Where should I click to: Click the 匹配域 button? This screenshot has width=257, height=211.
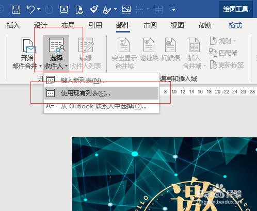223,53
